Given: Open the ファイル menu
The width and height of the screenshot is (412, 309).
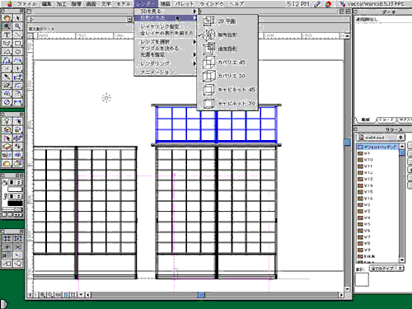Looking at the screenshot, I should pos(26,4).
